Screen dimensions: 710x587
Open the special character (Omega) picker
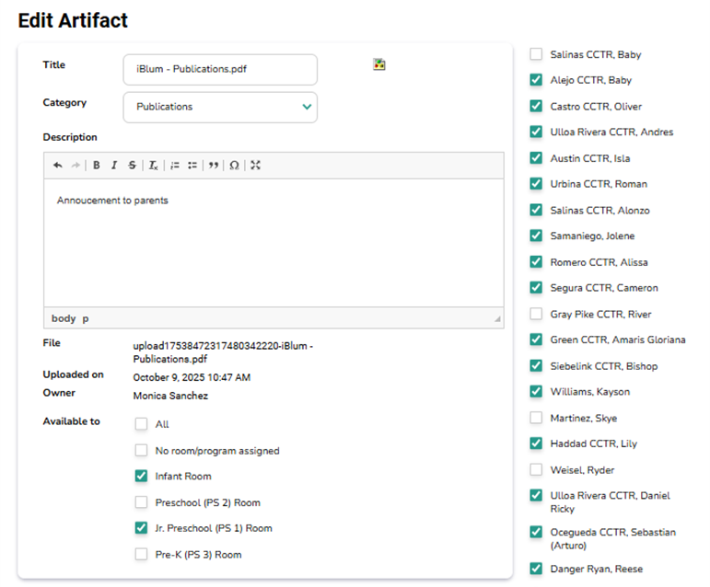pos(235,166)
